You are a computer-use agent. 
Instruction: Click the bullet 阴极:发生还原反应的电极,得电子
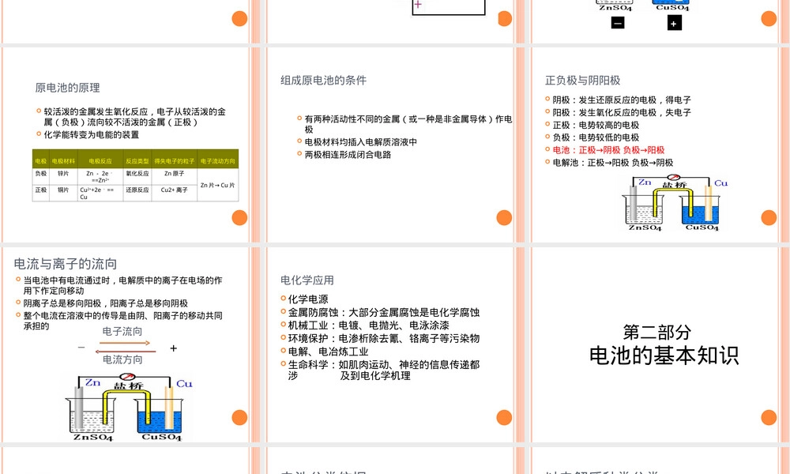click(622, 100)
